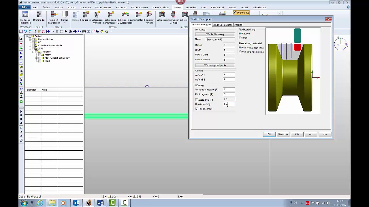Open Windows Explorer folder in taskbar
This screenshot has height=207, width=369.
click(52, 203)
